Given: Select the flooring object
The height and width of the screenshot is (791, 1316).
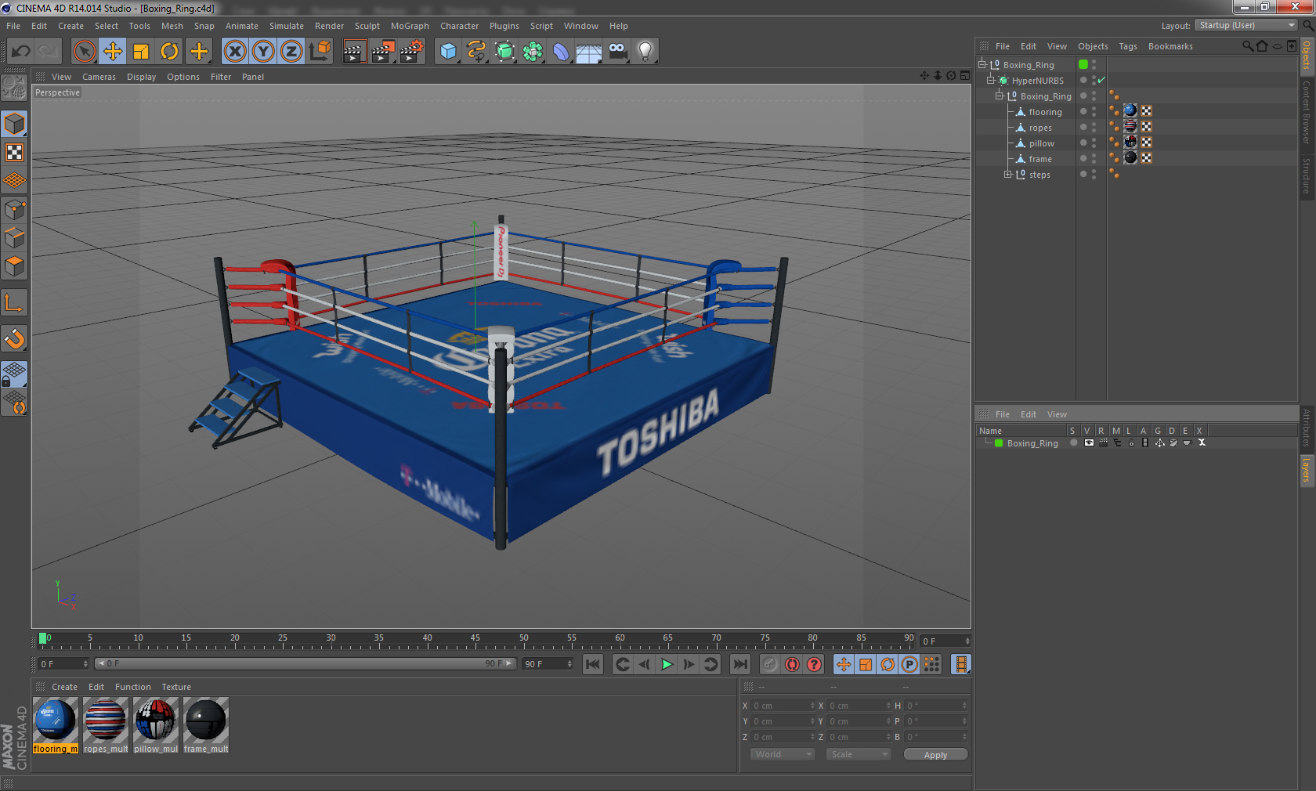Looking at the screenshot, I should [1045, 112].
